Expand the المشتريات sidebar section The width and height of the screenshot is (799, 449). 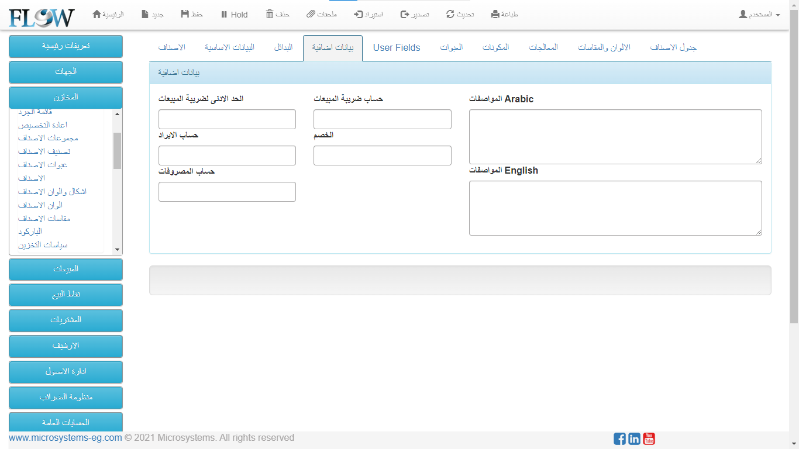[66, 320]
